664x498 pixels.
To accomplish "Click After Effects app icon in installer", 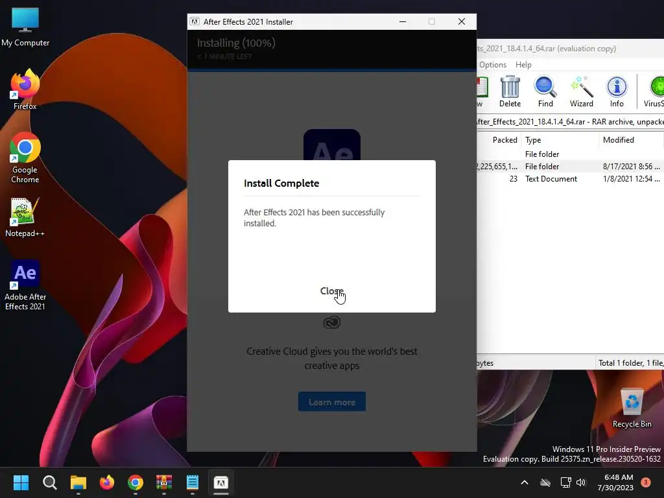I will [x=332, y=145].
